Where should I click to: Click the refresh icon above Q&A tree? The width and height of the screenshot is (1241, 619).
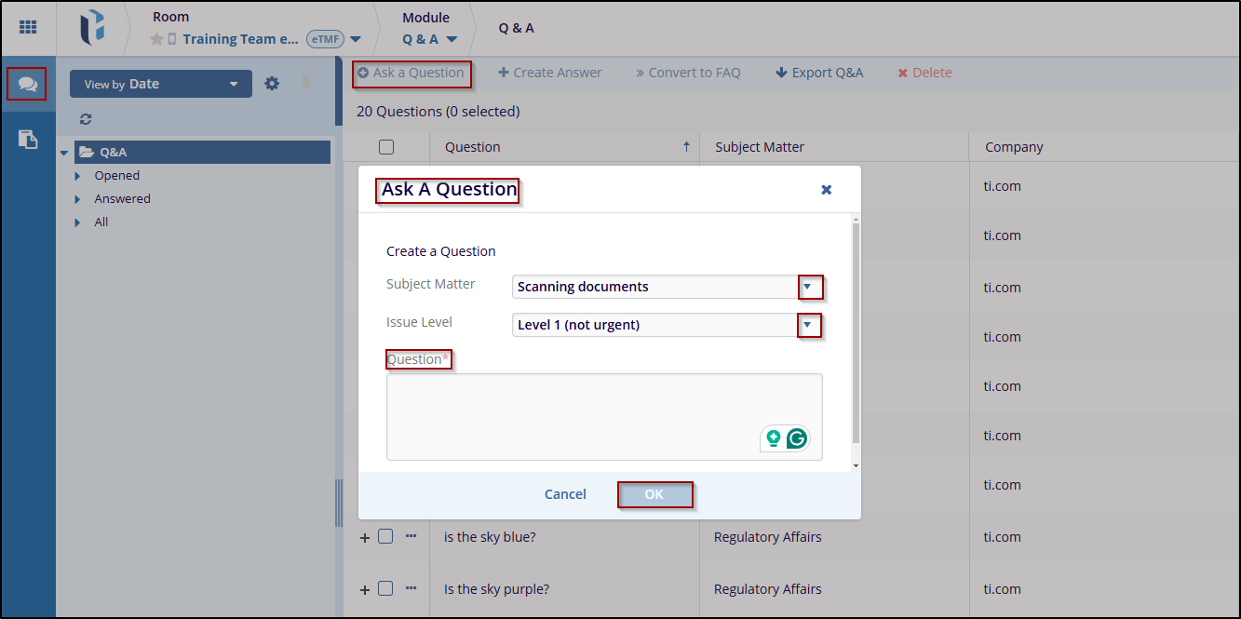point(86,119)
